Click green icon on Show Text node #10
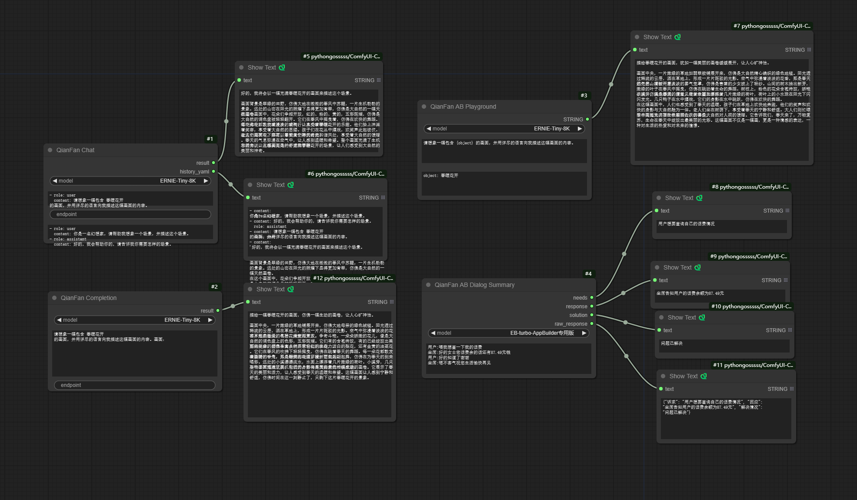Screen dimensions: 857x500 pyautogui.click(x=702, y=317)
